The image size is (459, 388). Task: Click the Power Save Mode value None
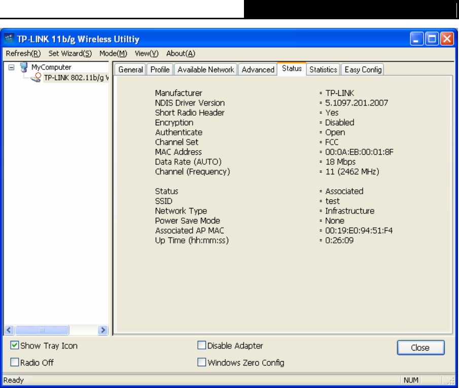coord(335,221)
